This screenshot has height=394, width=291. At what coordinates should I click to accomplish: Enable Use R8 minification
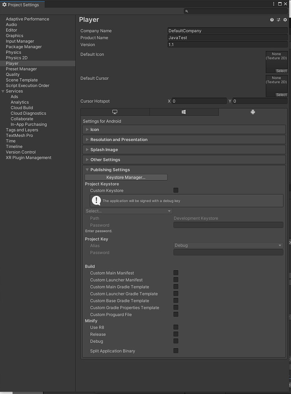[x=175, y=327]
